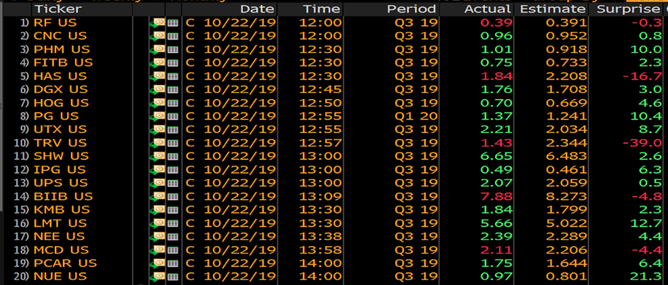
Task: Sort by the Estimate column header
Action: 552,9
